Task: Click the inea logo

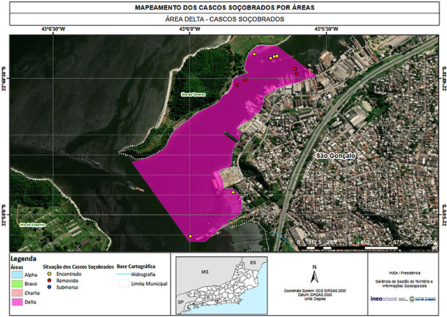Action: tap(384, 299)
